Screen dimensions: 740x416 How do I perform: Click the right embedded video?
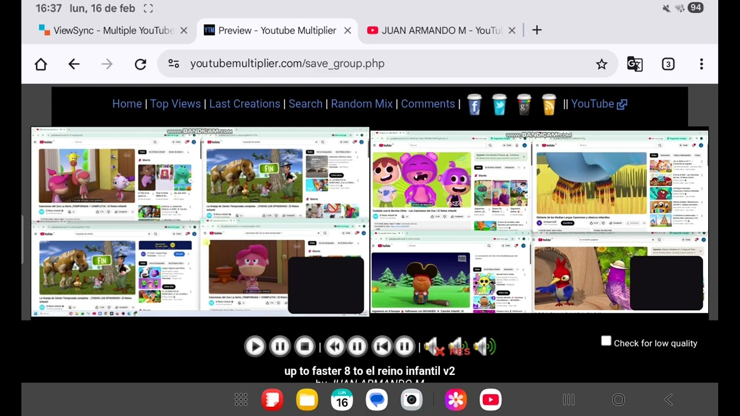click(x=539, y=221)
